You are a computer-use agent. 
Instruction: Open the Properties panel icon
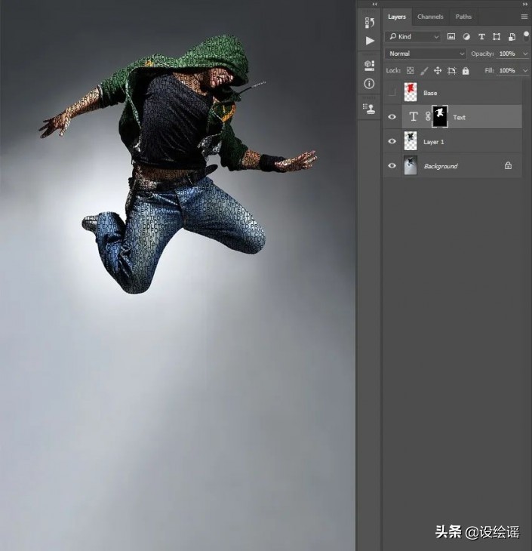tap(369, 66)
